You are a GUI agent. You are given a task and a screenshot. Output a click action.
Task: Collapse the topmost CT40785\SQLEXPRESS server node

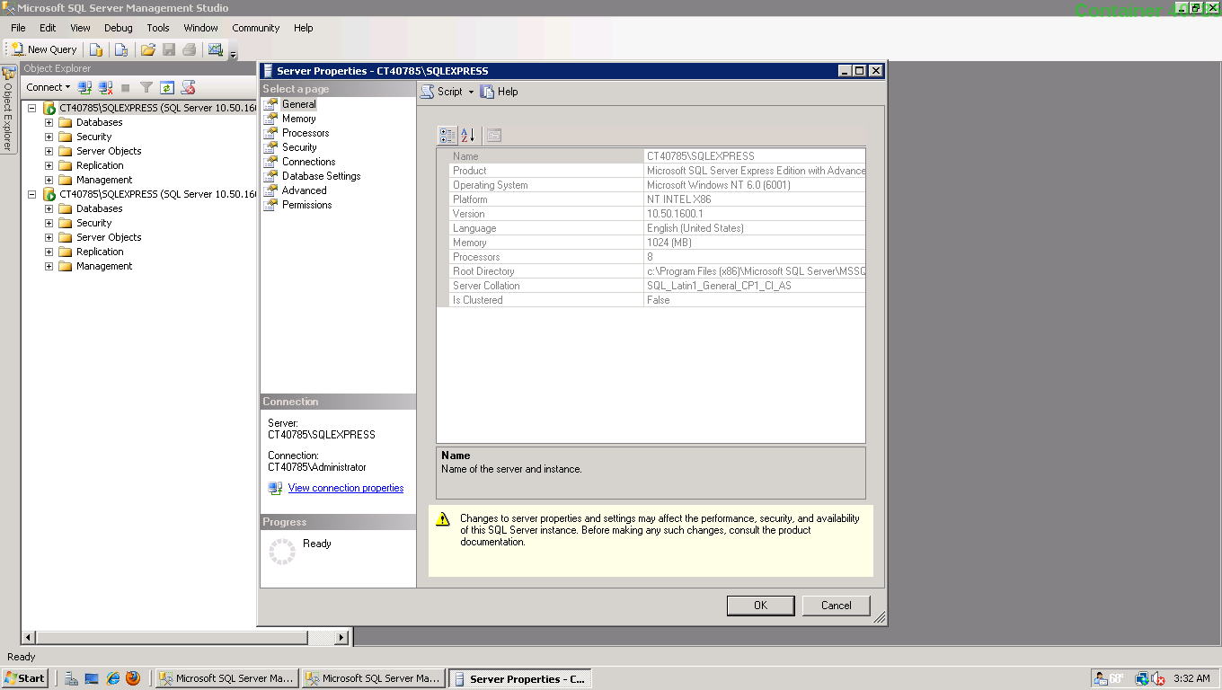point(33,108)
